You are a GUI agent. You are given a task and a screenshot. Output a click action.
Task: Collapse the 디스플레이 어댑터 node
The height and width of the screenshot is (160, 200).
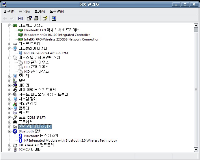(10, 49)
